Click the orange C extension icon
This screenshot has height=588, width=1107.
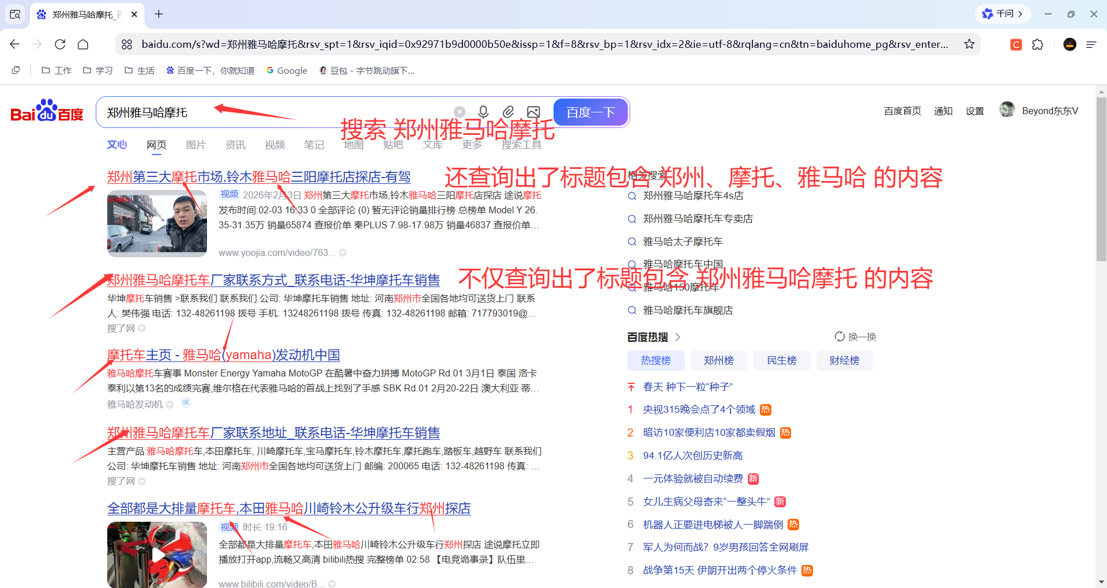tap(1016, 44)
